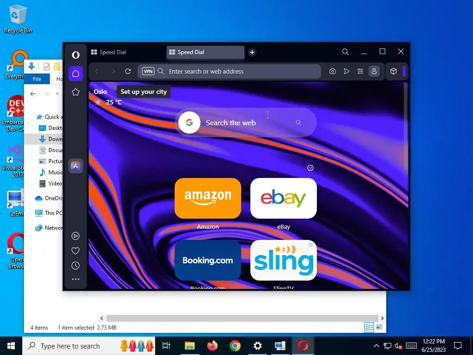Open a new tab with plus button

tap(252, 52)
